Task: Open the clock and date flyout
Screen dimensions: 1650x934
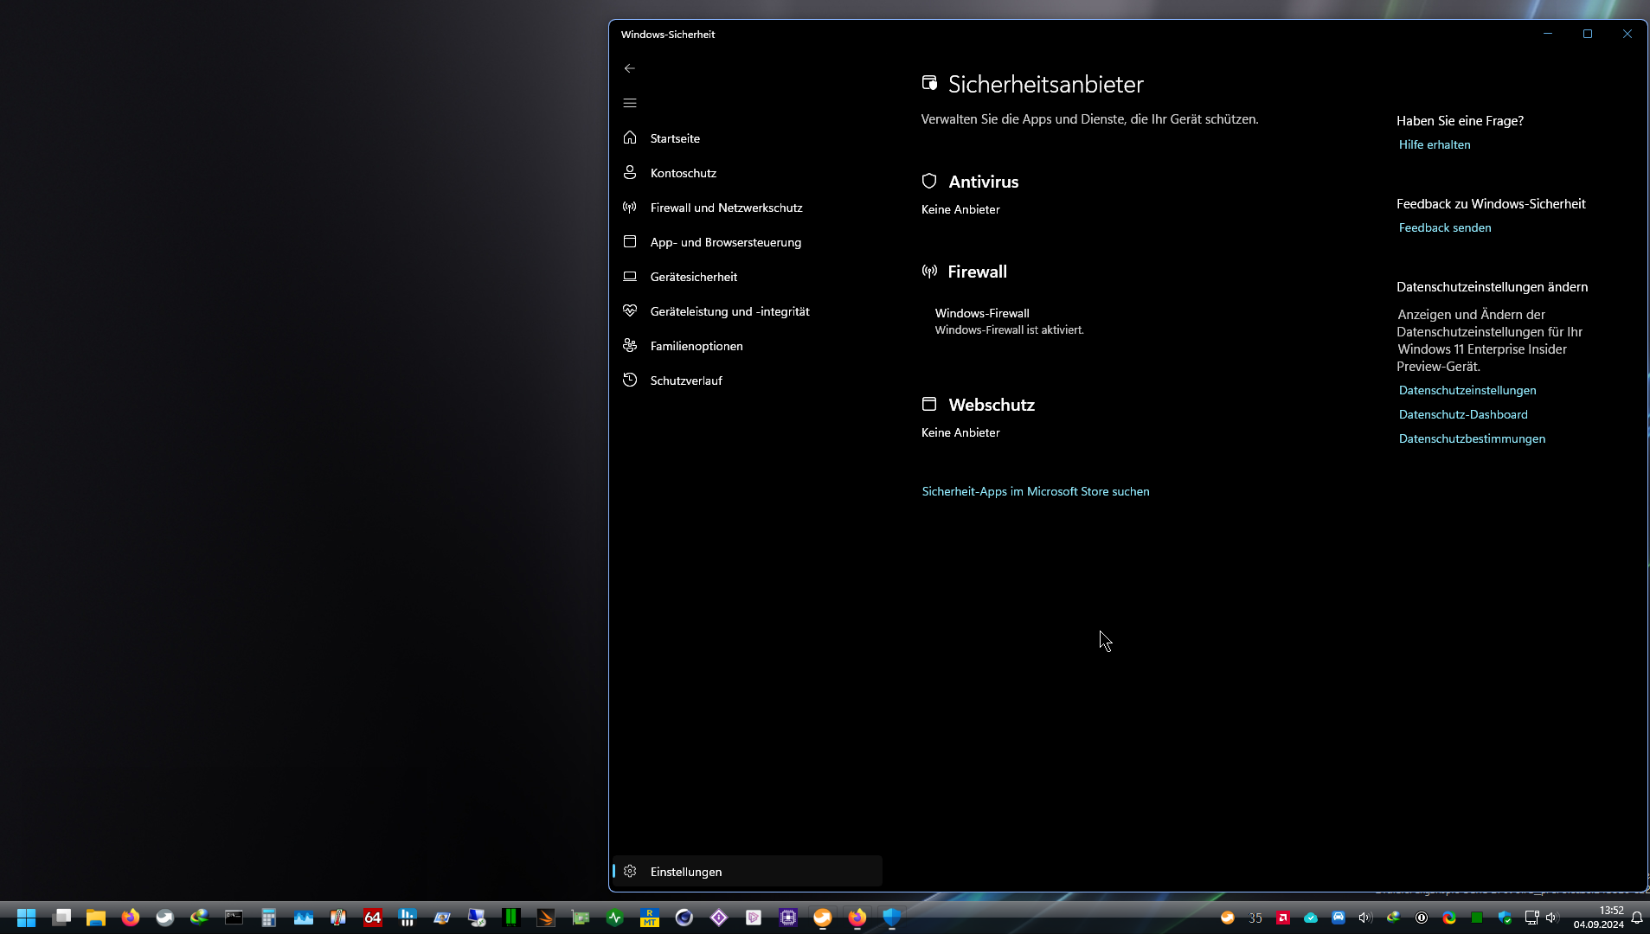Action: (x=1598, y=918)
